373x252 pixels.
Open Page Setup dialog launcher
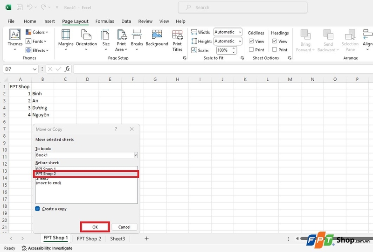185,58
